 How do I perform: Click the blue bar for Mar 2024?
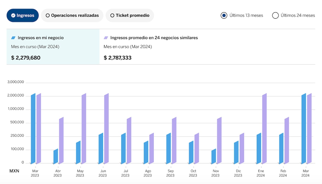tap(304, 128)
